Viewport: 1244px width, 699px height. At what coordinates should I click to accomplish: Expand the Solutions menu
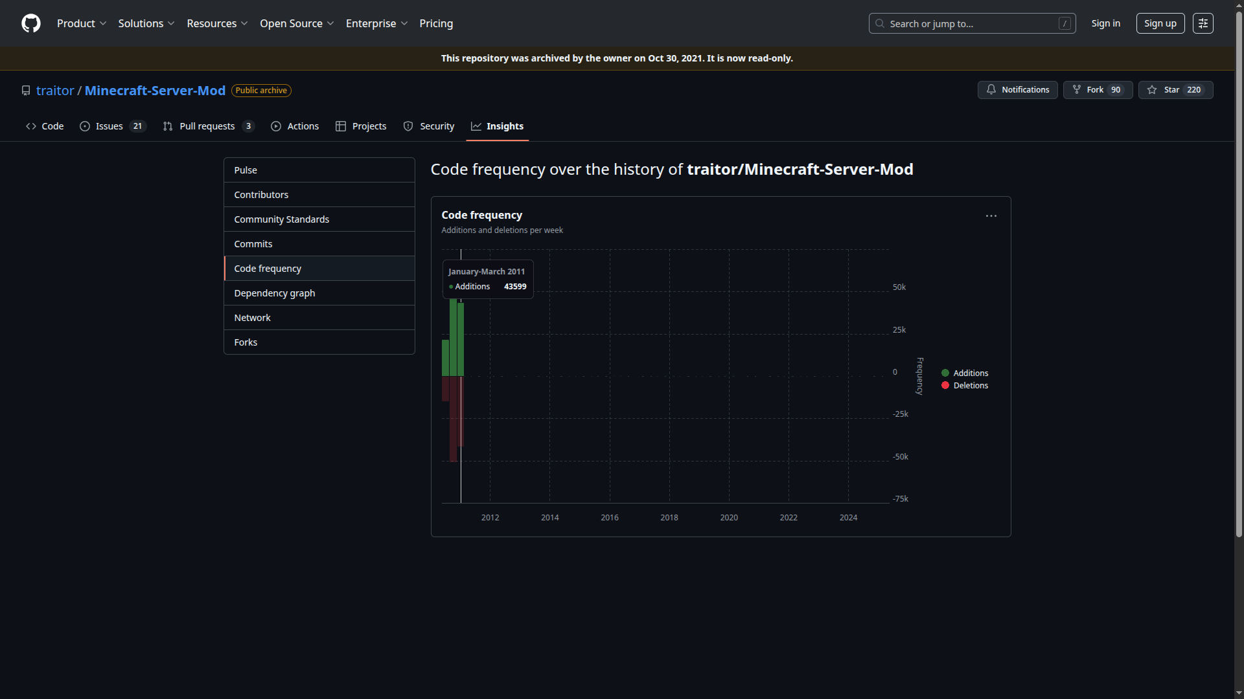[146, 23]
